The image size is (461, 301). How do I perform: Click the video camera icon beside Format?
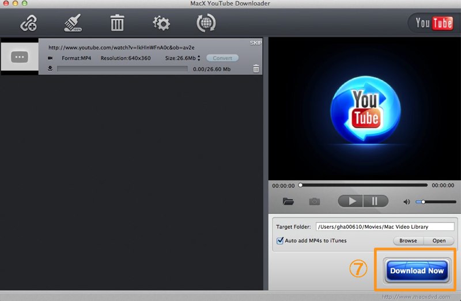pyautogui.click(x=50, y=58)
